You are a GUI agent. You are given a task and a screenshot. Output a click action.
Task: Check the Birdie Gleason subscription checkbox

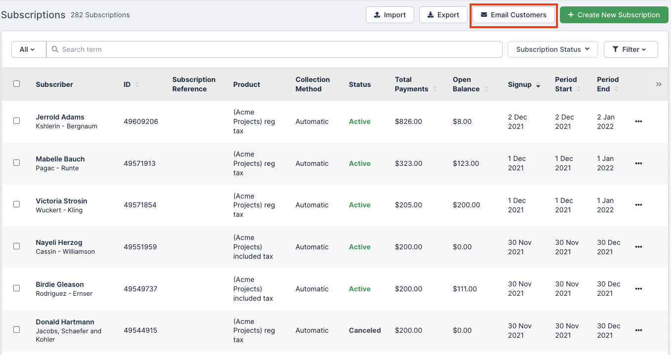17,288
